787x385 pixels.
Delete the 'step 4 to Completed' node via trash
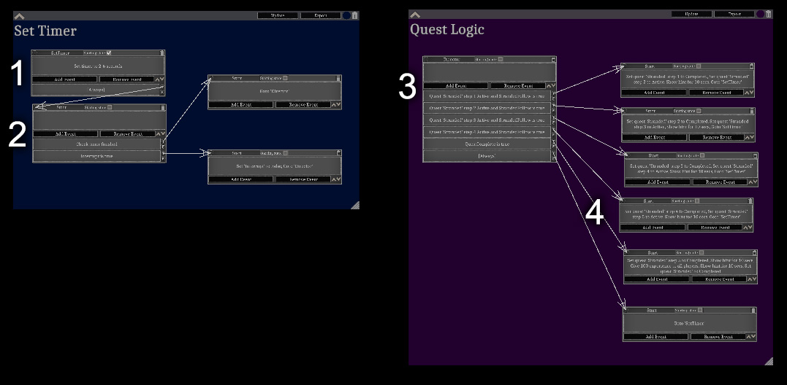tap(750, 201)
